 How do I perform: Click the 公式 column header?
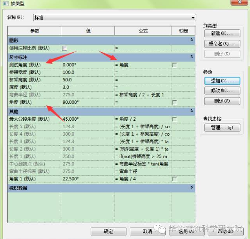pos(143,31)
